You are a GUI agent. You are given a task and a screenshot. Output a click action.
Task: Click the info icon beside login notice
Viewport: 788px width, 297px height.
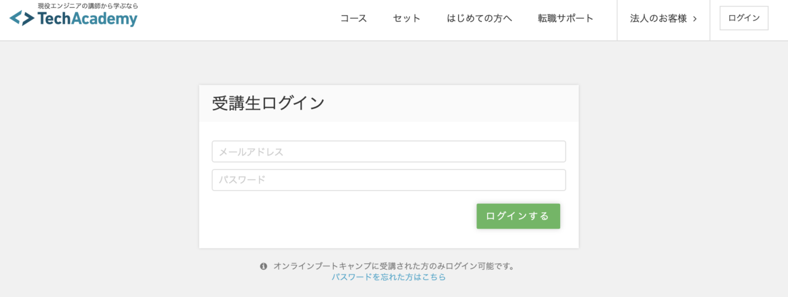click(264, 266)
